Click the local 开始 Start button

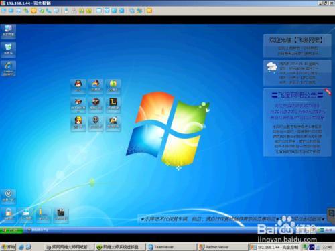8,247
